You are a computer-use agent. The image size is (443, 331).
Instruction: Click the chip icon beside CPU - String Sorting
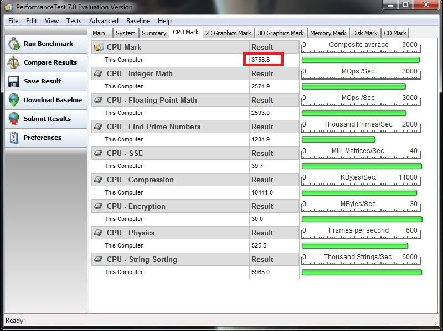tap(98, 259)
